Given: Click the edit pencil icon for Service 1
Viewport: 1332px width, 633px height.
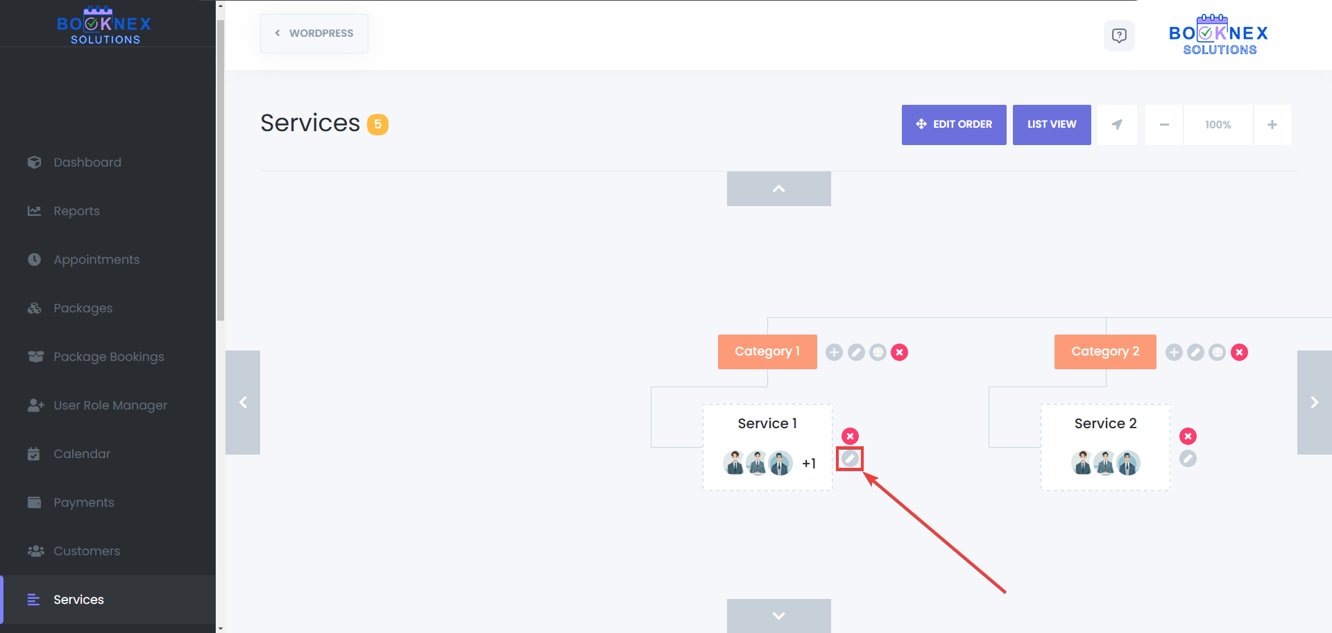Looking at the screenshot, I should [850, 459].
